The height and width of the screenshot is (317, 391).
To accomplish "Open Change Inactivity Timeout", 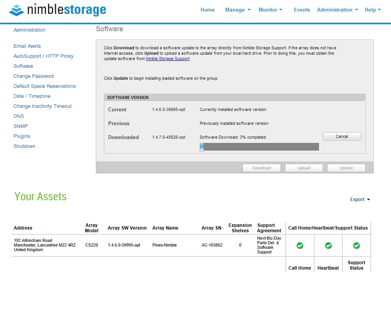I will tap(42, 106).
